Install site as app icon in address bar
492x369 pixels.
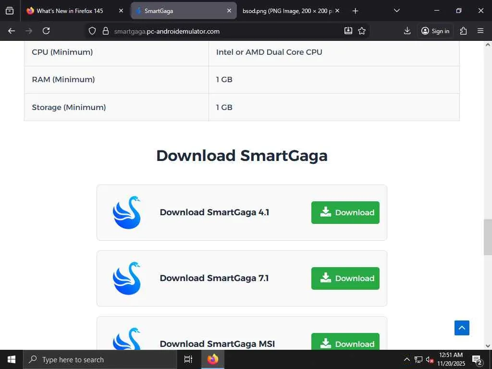tap(348, 31)
